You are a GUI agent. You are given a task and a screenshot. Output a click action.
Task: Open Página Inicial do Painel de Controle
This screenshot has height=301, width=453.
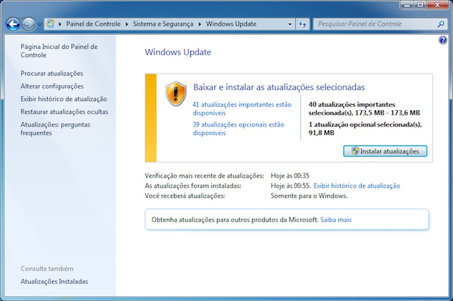(59, 51)
